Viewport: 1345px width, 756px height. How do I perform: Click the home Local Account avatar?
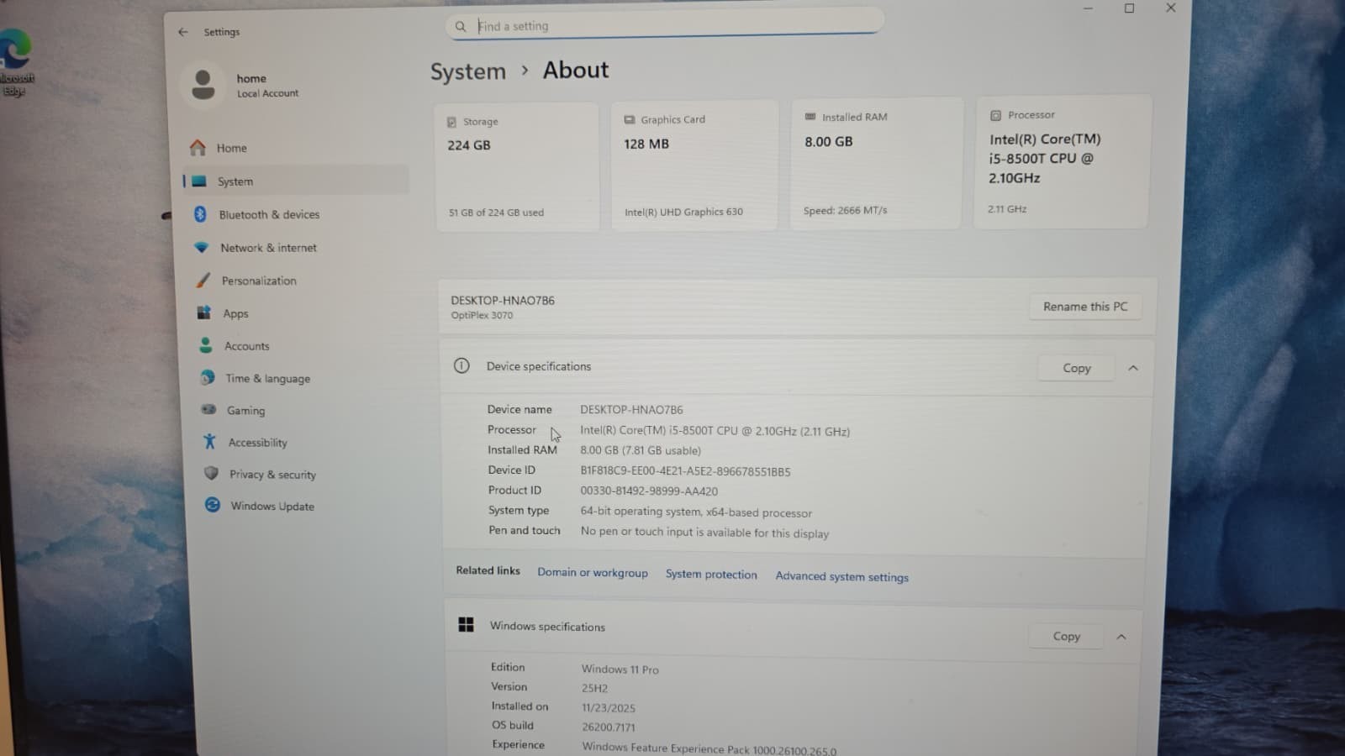(203, 85)
